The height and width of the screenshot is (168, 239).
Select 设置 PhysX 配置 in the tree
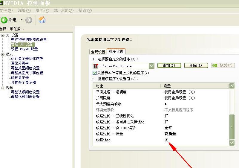pyautogui.click(x=24, y=49)
